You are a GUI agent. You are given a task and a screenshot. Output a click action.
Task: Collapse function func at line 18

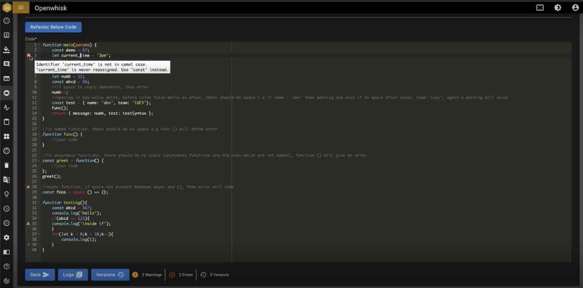pyautogui.click(x=39, y=134)
